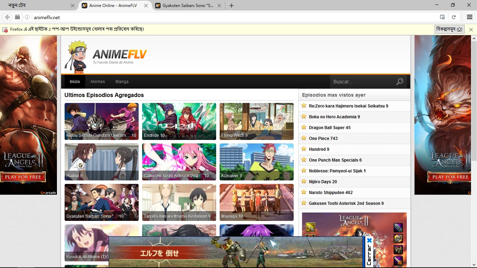The image size is (477, 268).
Task: Dismiss the popup blocked notification bar
Action: [471, 30]
